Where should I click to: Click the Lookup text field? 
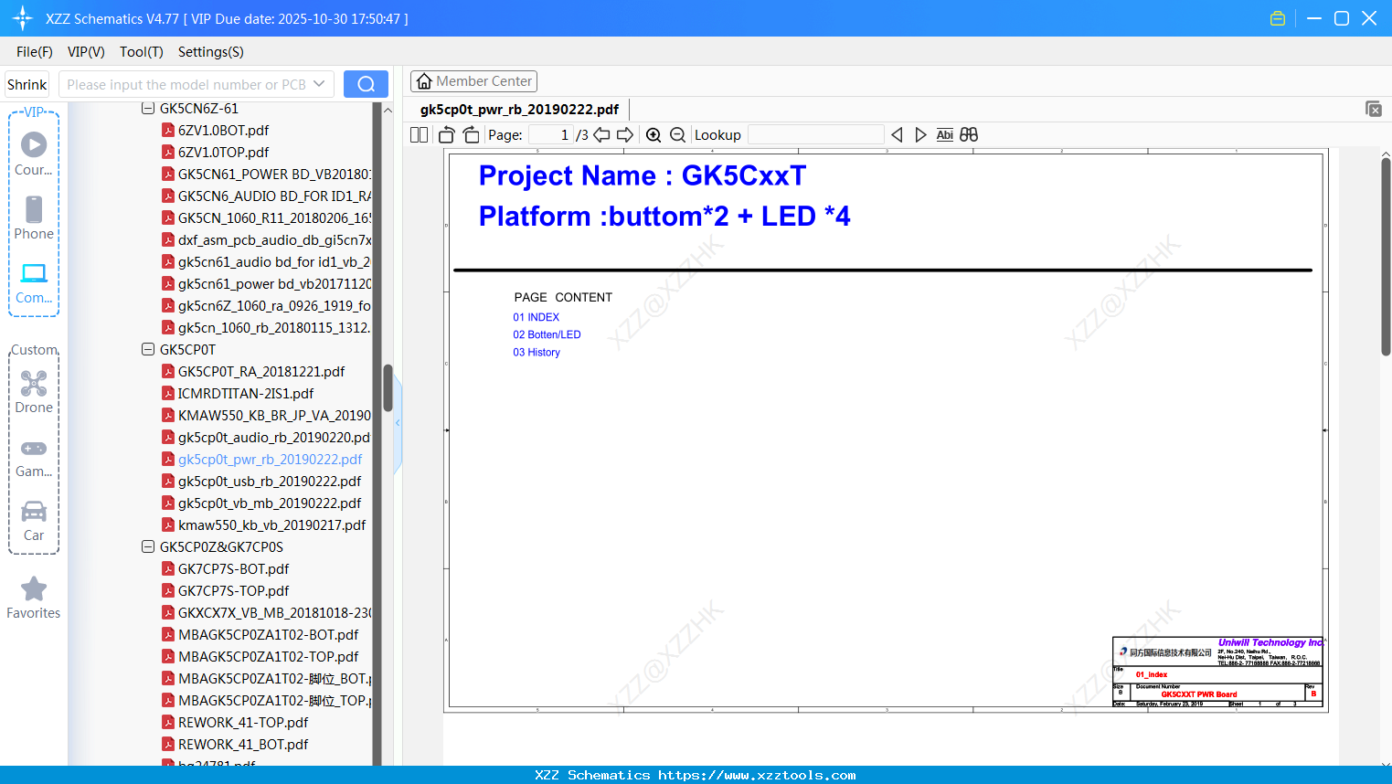point(815,135)
